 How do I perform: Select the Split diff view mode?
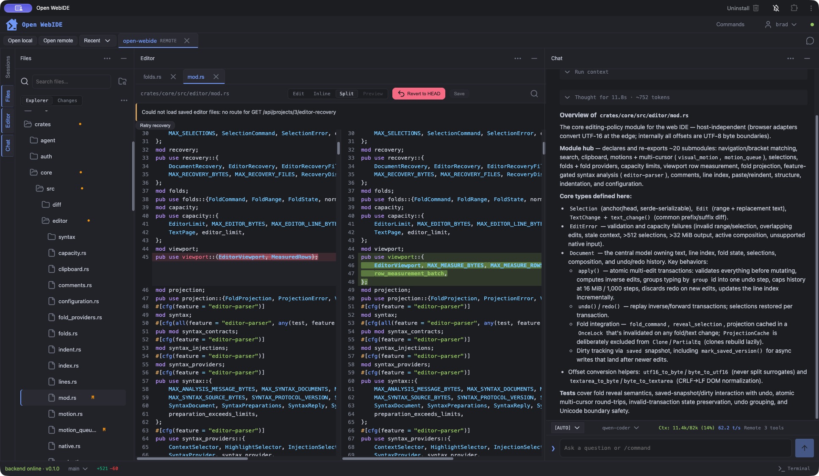click(346, 94)
